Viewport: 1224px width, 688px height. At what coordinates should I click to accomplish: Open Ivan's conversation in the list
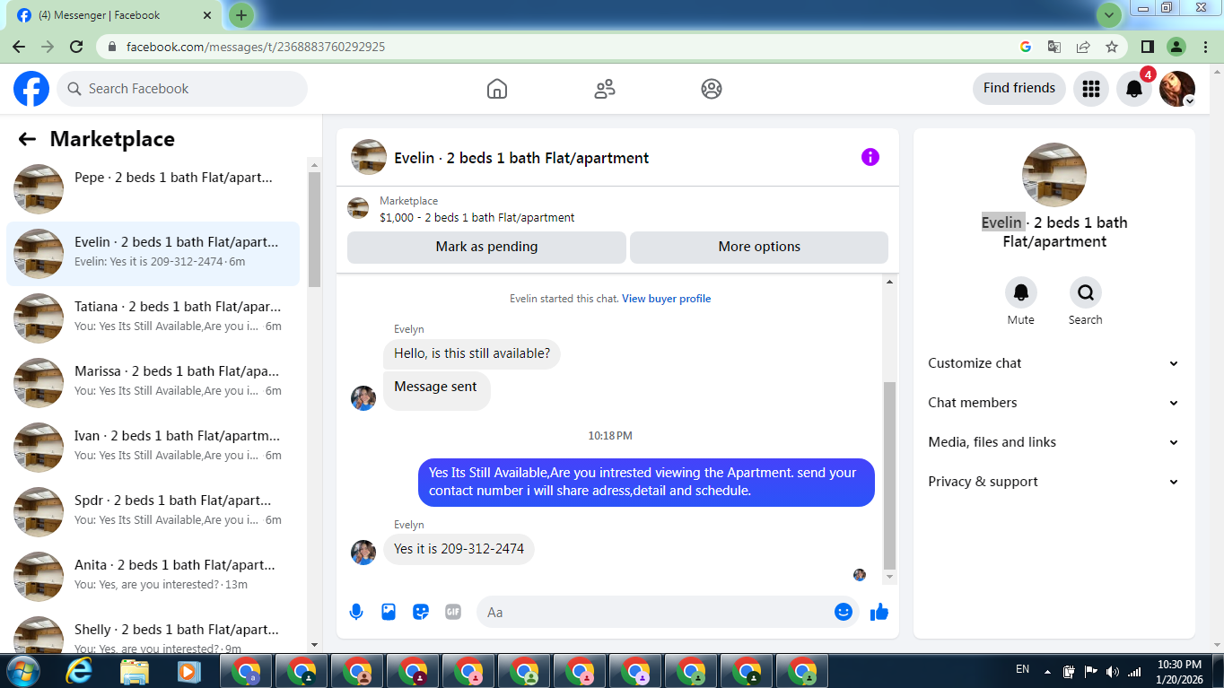coord(153,448)
